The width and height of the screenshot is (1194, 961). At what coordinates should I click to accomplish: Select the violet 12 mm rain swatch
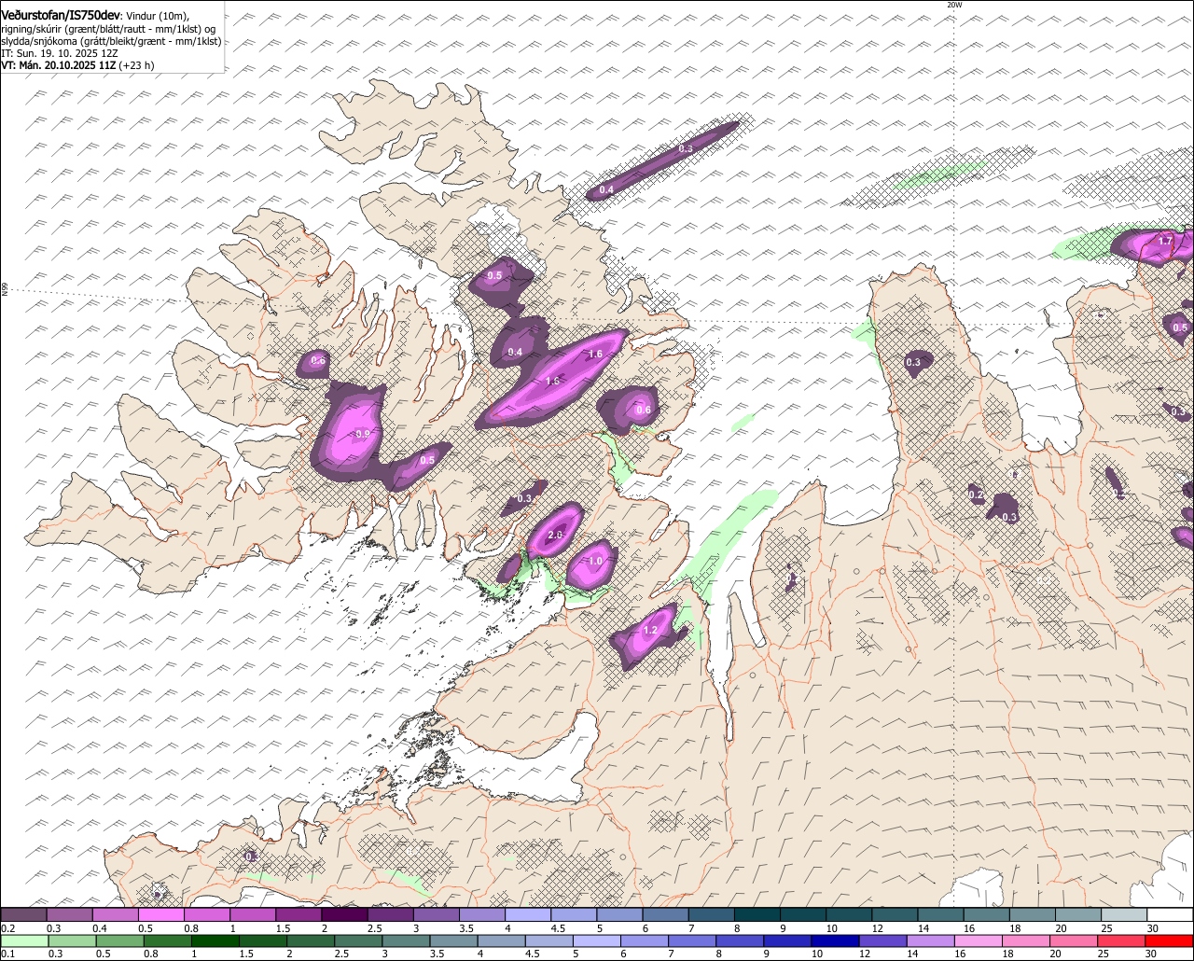pyautogui.click(x=883, y=940)
